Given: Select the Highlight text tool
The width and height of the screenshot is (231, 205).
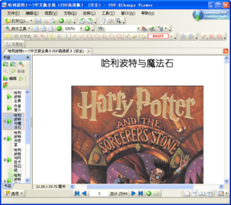Looking at the screenshot, I should (x=51, y=36).
